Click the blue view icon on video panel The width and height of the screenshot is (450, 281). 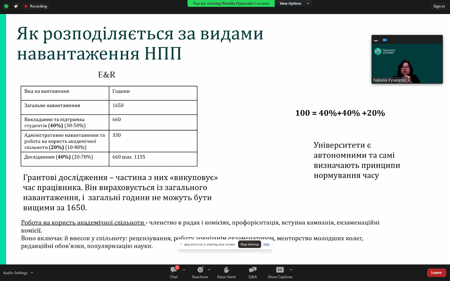[x=385, y=40]
